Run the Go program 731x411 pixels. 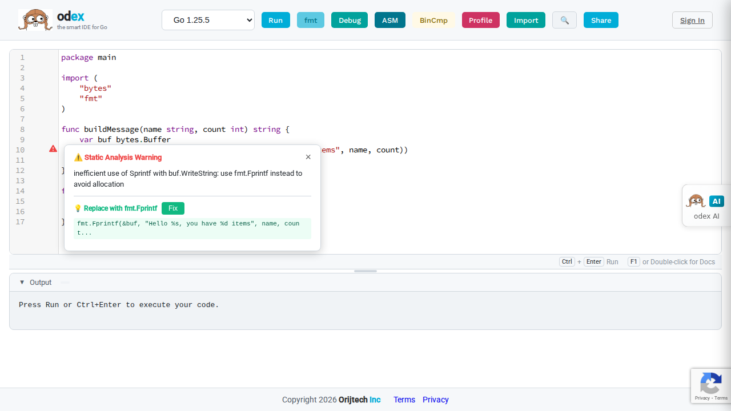[276, 20]
